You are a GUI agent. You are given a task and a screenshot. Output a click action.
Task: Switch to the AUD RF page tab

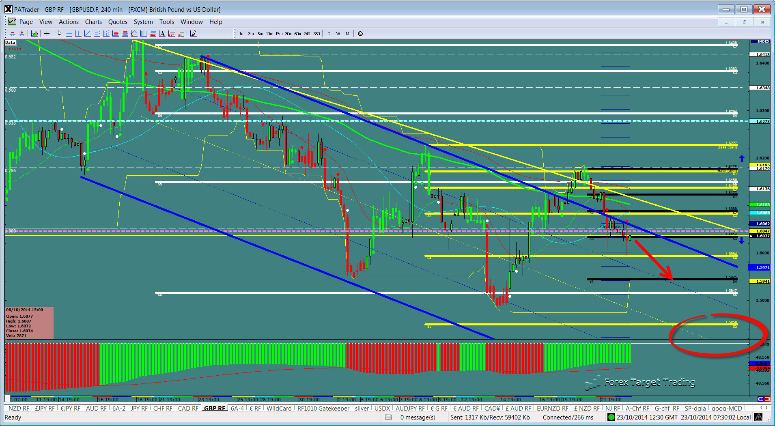96,408
